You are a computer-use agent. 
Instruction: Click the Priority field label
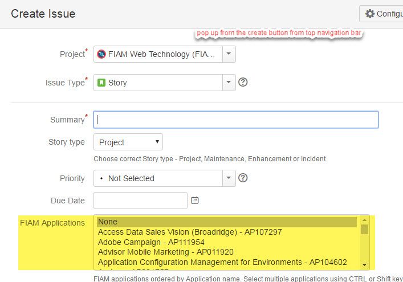pyautogui.click(x=72, y=178)
